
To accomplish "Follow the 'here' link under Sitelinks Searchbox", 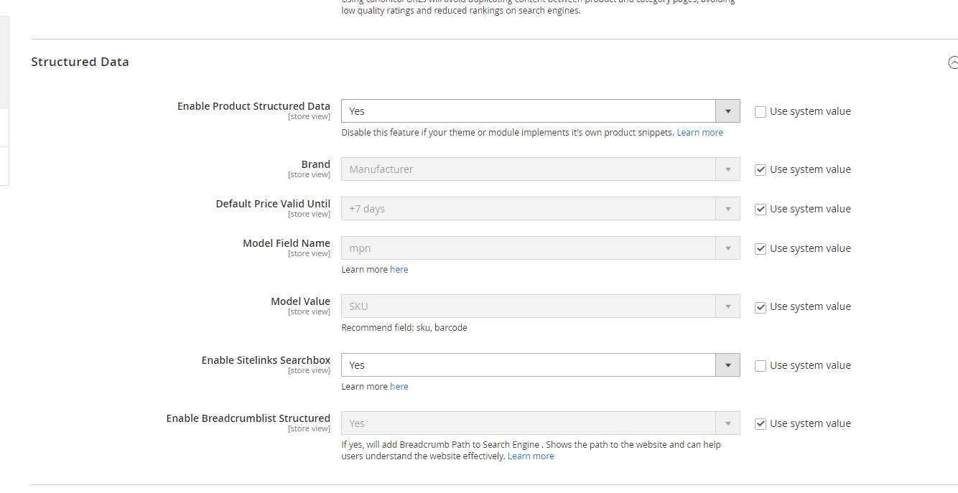I will tap(399, 387).
